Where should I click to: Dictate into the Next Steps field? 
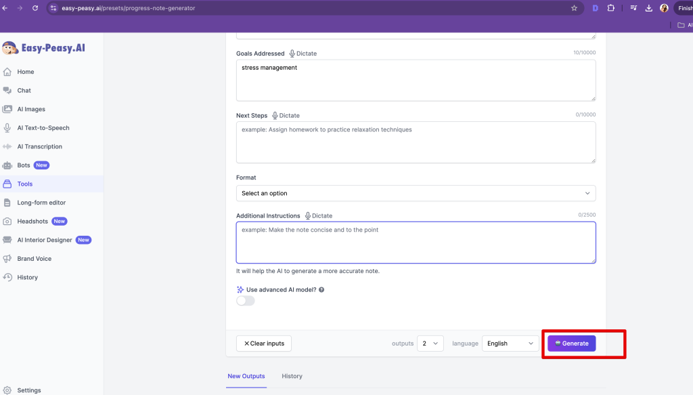click(x=286, y=116)
